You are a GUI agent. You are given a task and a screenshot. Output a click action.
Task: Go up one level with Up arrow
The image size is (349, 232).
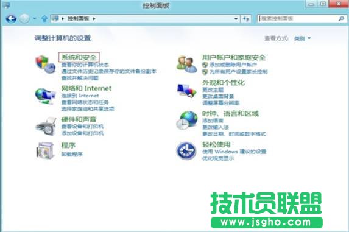tap(44, 19)
